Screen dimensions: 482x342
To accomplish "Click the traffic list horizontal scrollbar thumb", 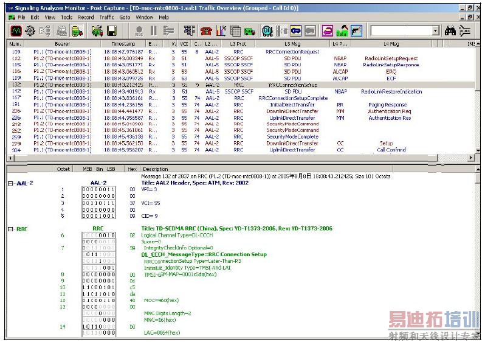I will coord(226,158).
